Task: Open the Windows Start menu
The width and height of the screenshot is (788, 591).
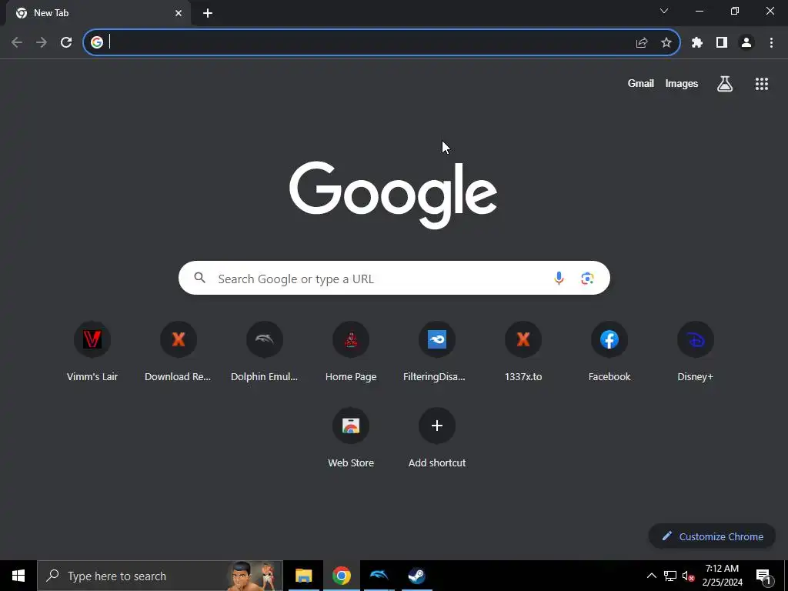Action: click(18, 576)
